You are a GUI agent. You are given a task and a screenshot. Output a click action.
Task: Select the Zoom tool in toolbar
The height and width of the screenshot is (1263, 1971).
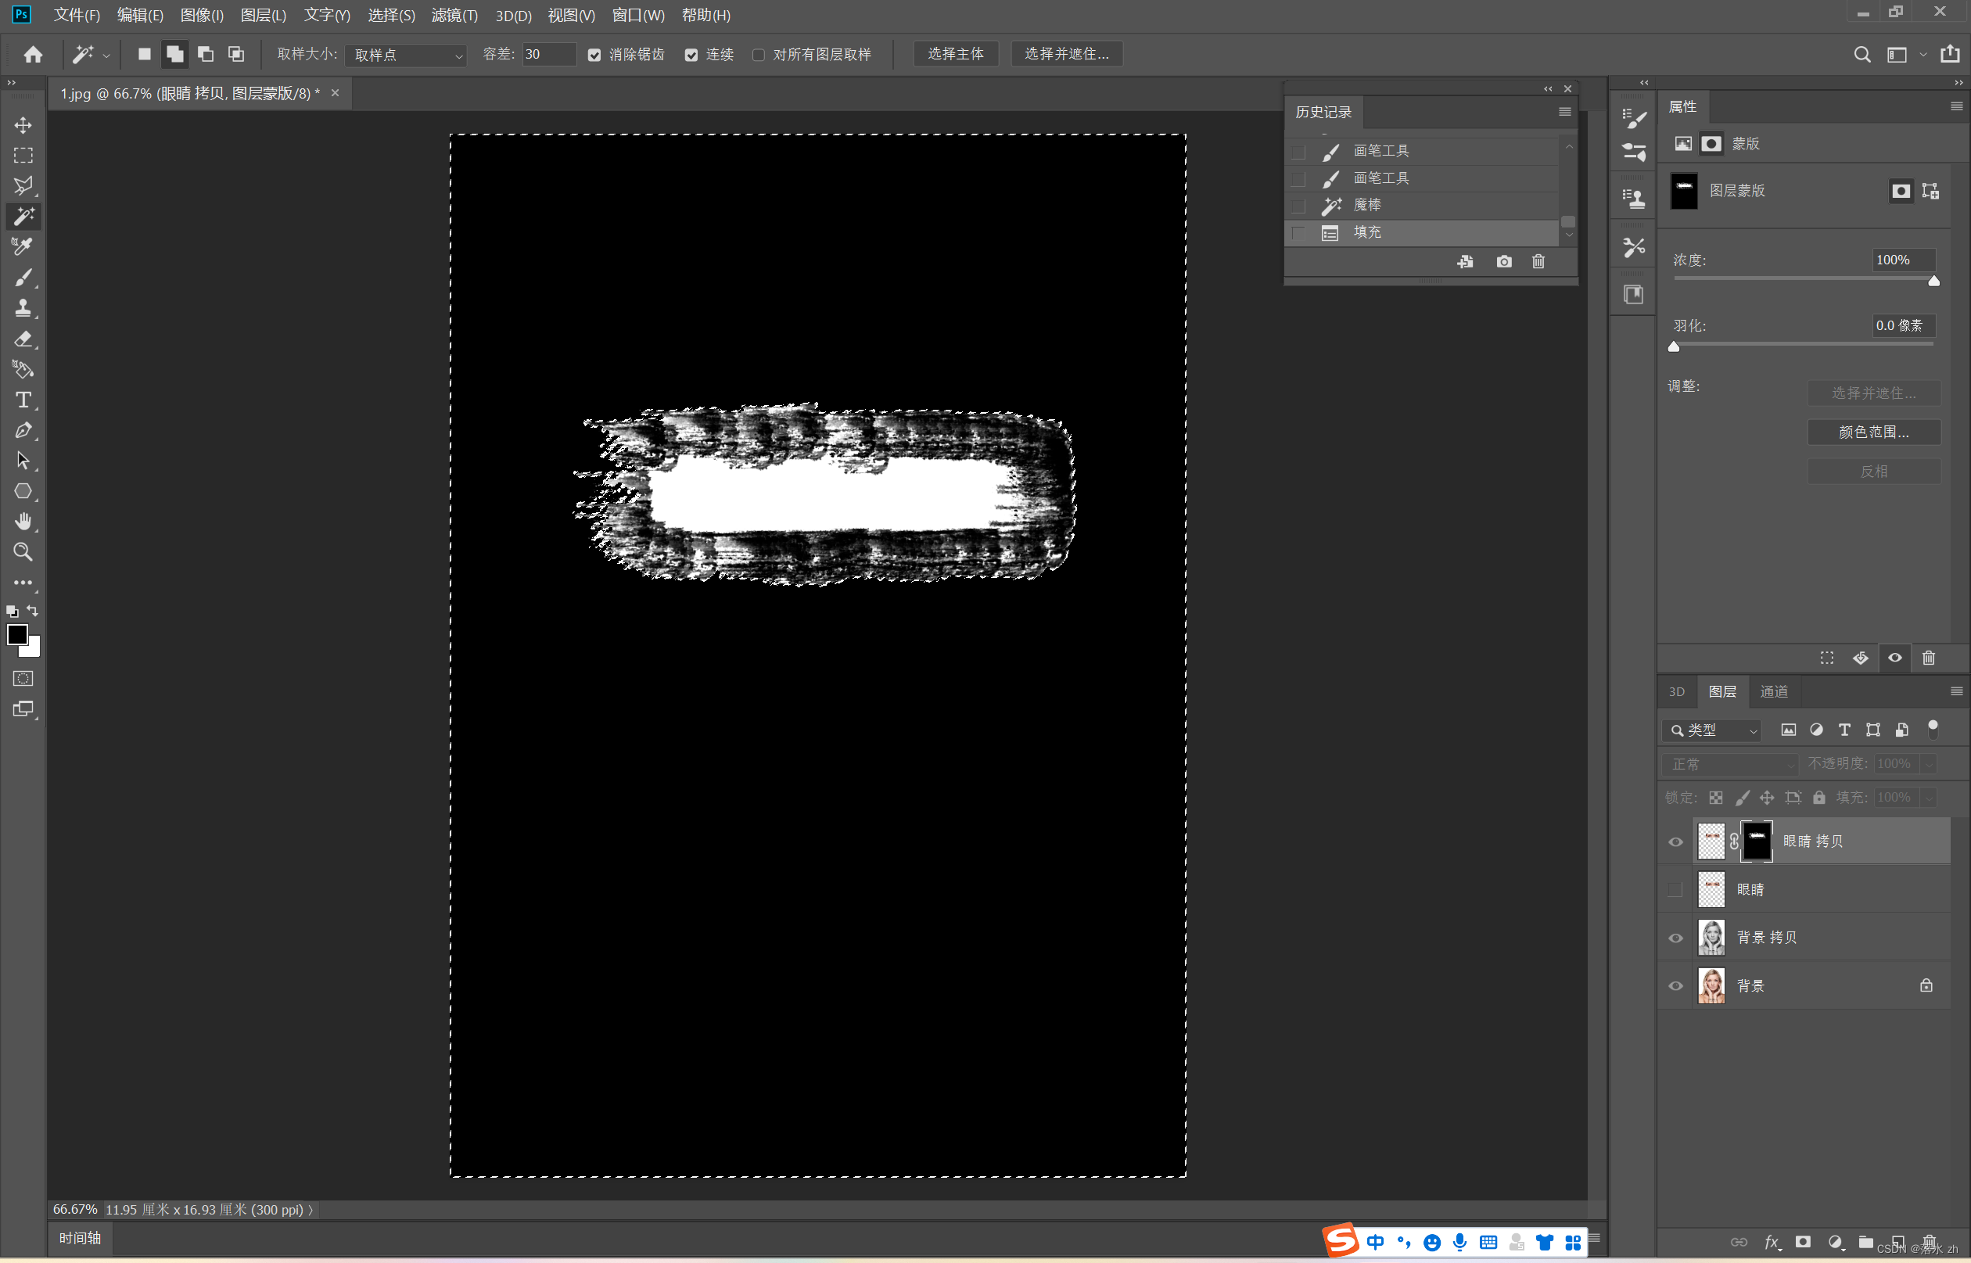23,552
